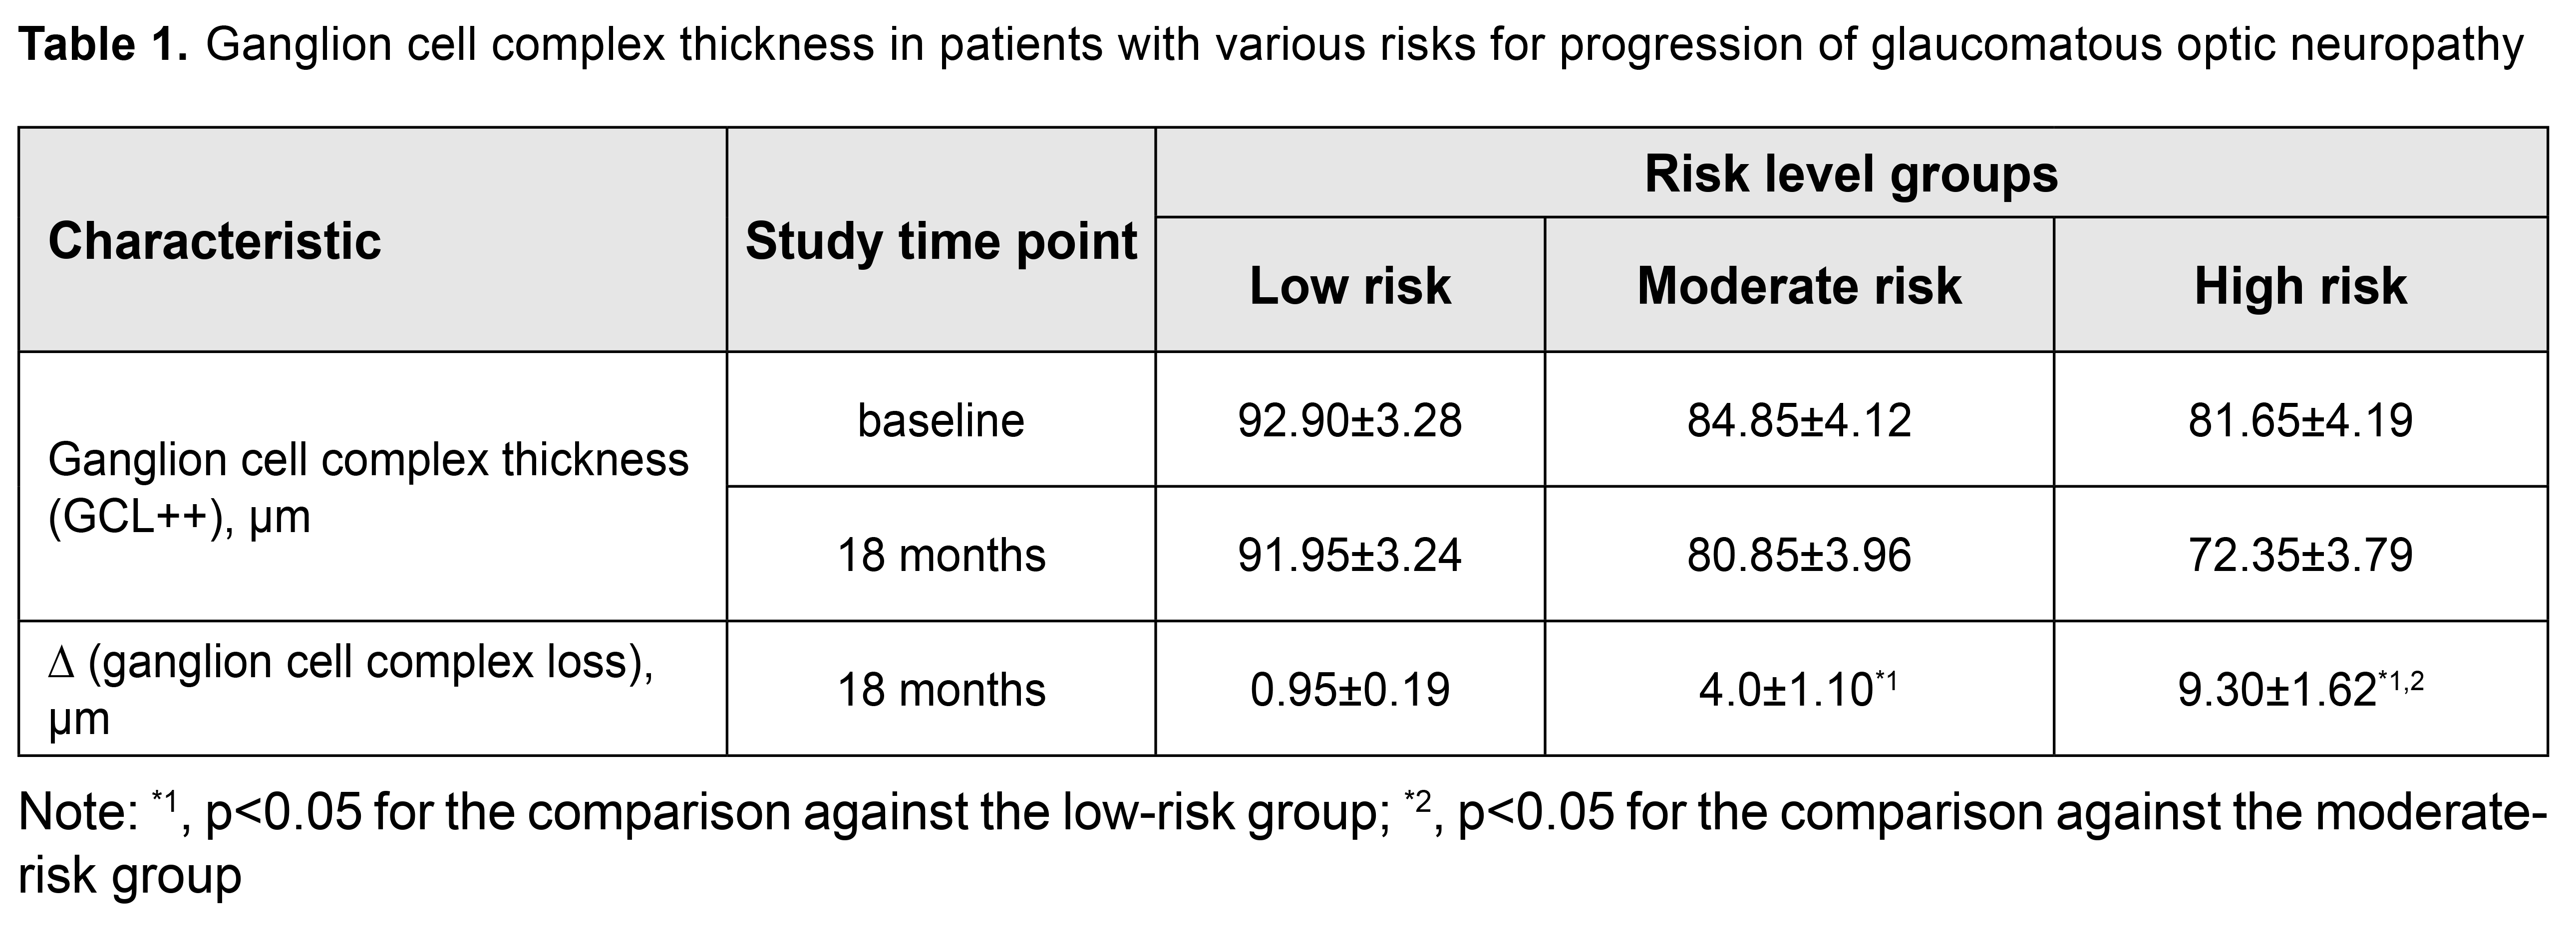
Task: Select the "Risk level groups" header
Action: pyautogui.click(x=1850, y=174)
